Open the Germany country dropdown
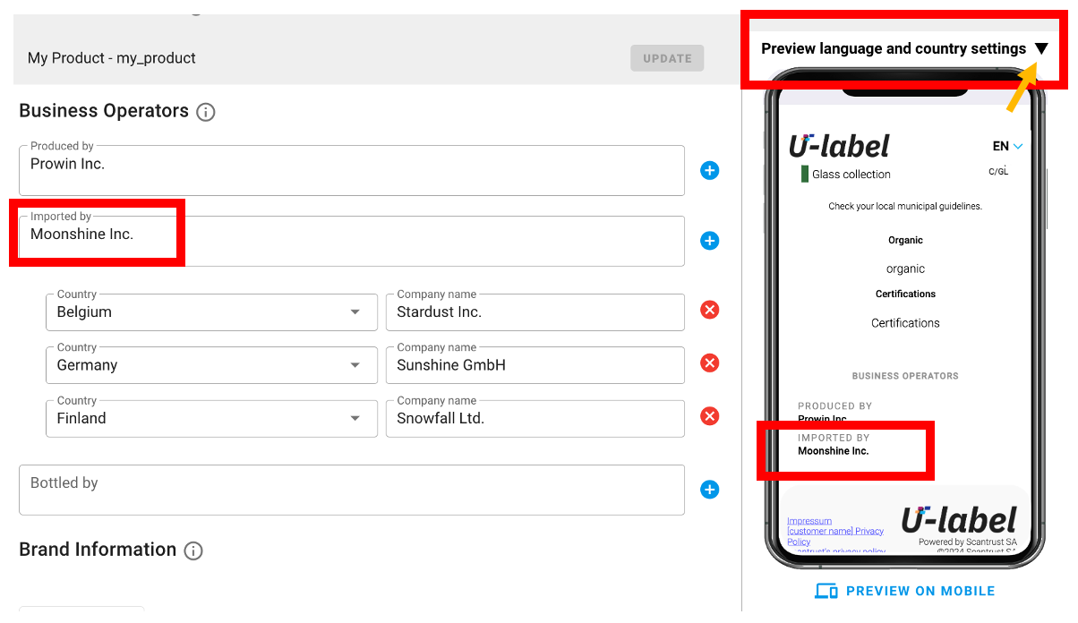This screenshot has height=623, width=1078. (211, 365)
